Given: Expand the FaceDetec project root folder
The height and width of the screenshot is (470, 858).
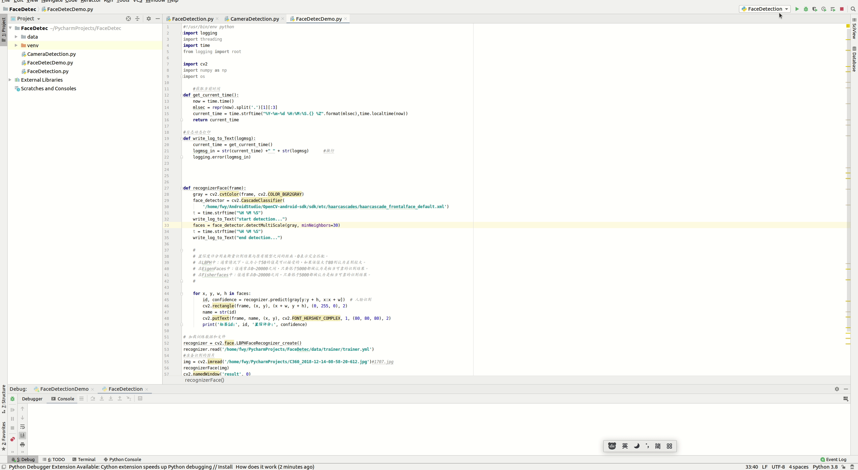Looking at the screenshot, I should coord(10,28).
